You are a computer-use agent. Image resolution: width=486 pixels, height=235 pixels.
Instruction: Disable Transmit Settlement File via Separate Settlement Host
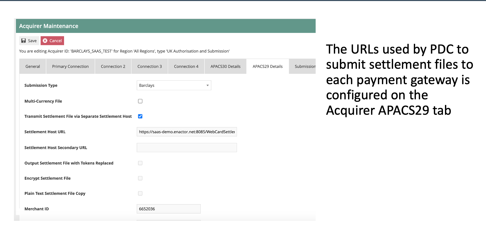140,116
